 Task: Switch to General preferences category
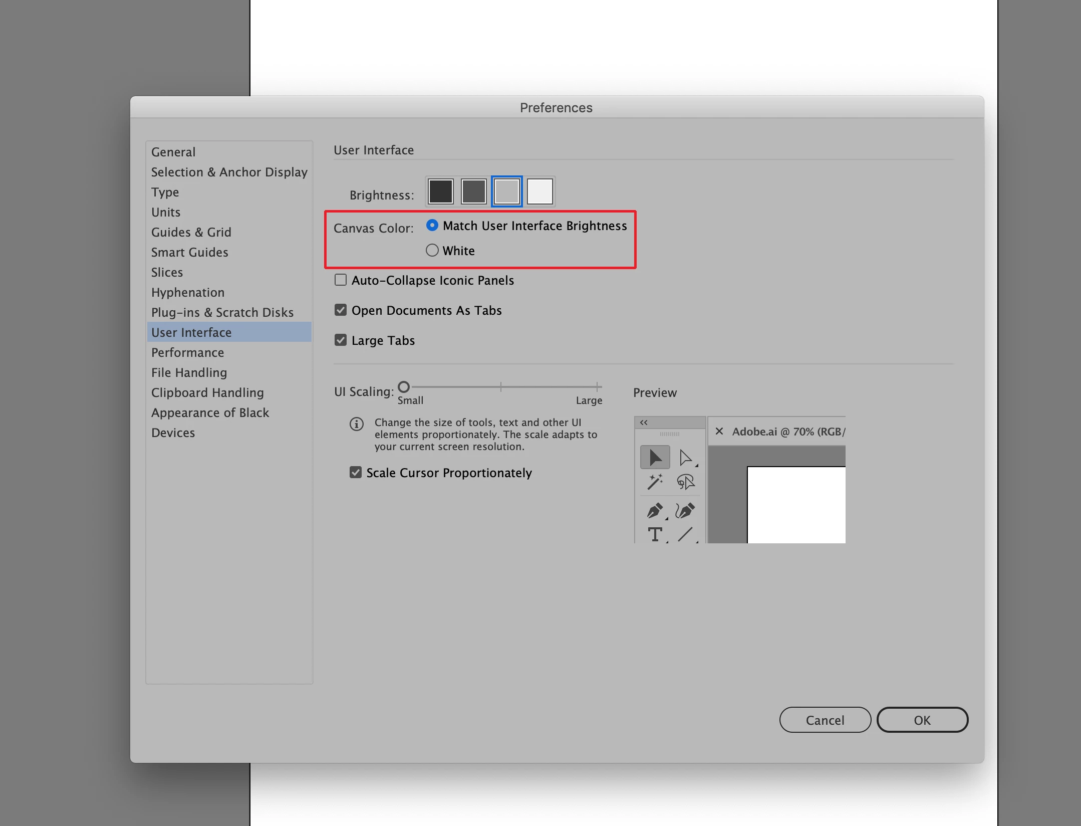coord(173,152)
